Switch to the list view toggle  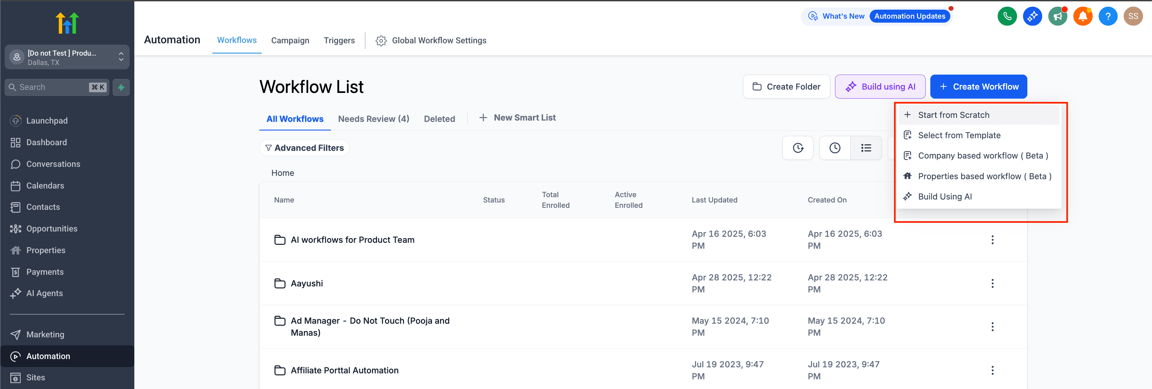[866, 148]
